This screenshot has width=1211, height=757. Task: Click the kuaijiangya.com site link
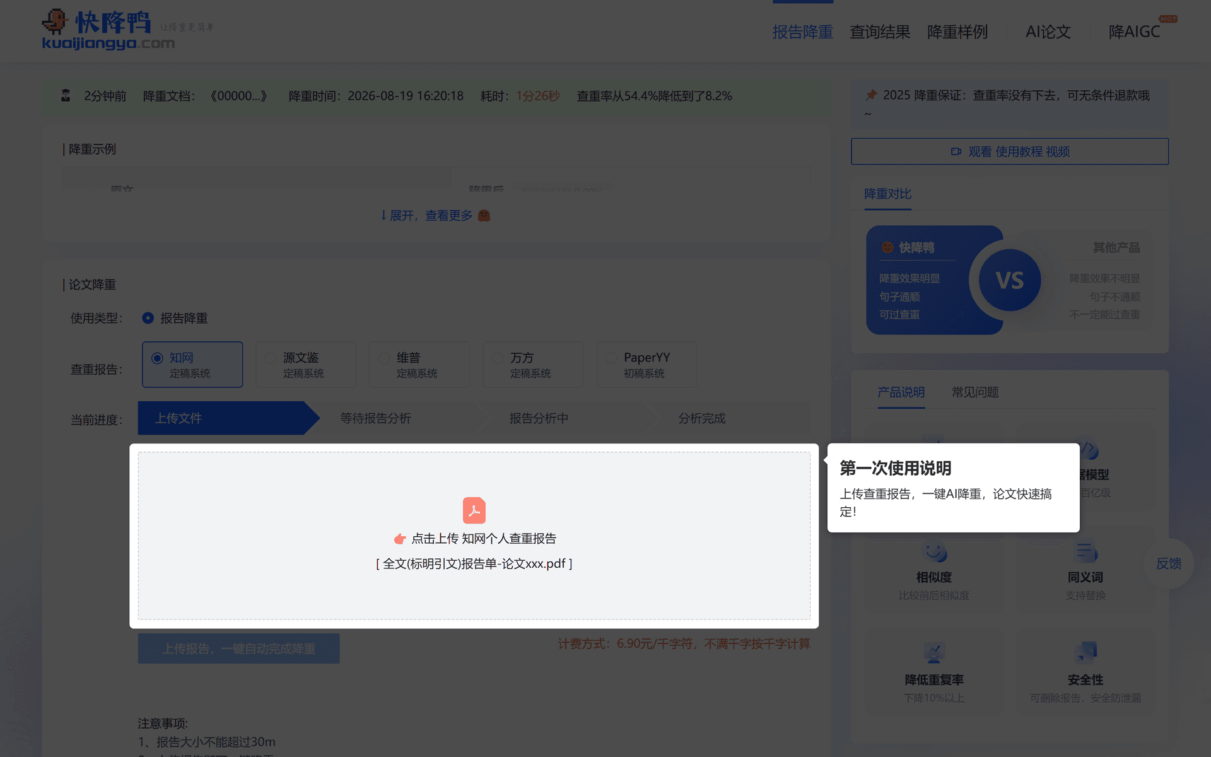click(108, 44)
